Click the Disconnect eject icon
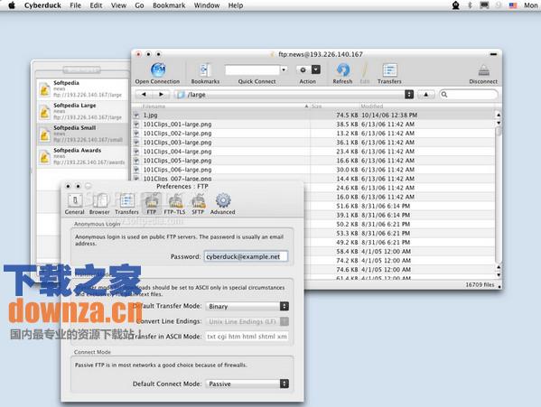This screenshot has width=541, height=407. coord(484,70)
